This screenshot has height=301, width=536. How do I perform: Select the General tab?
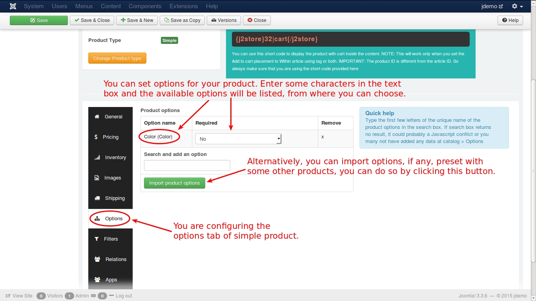[x=110, y=117]
